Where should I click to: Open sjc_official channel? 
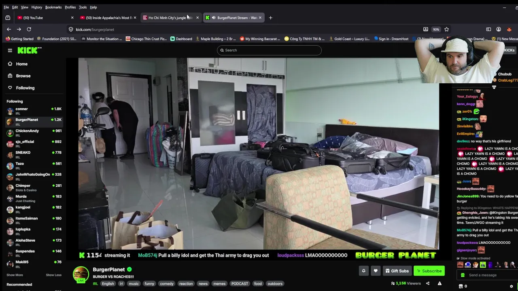click(34, 143)
